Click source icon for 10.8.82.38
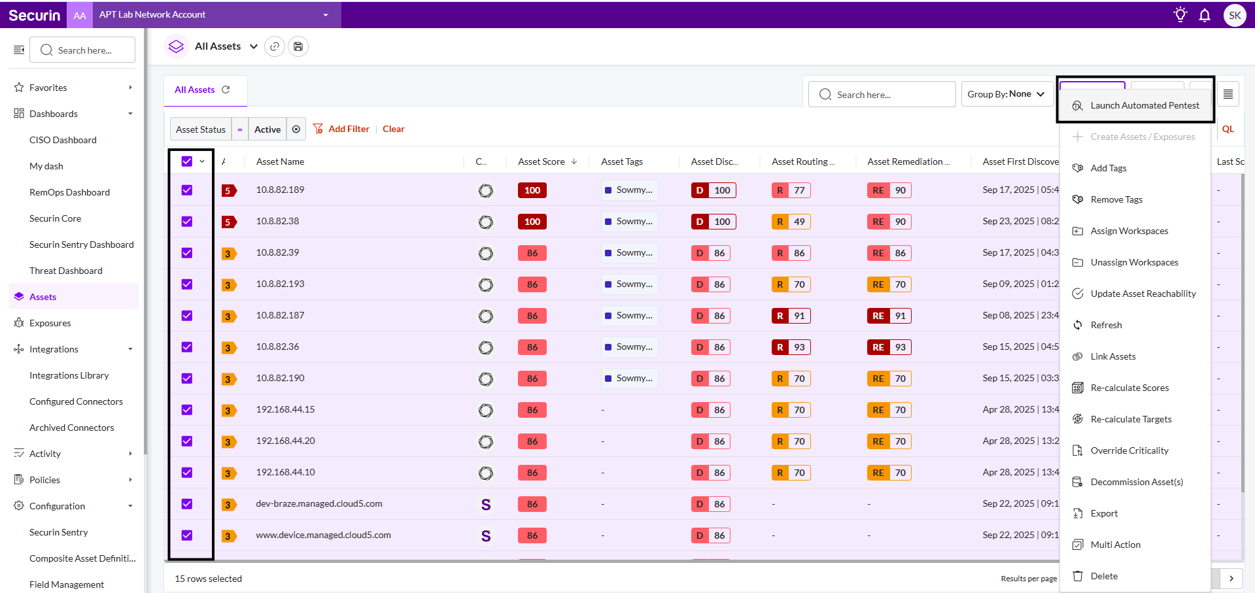The width and height of the screenshot is (1255, 593). coord(486,222)
